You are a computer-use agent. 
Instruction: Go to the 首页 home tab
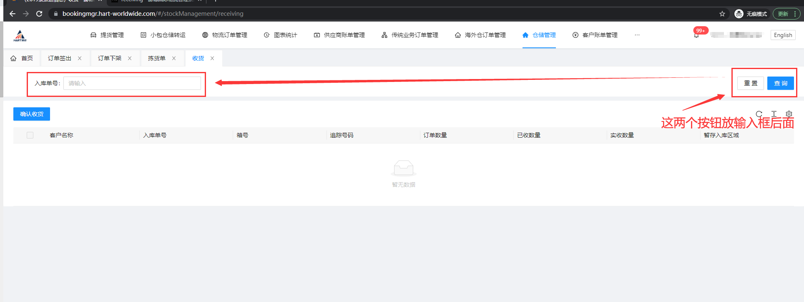click(22, 58)
